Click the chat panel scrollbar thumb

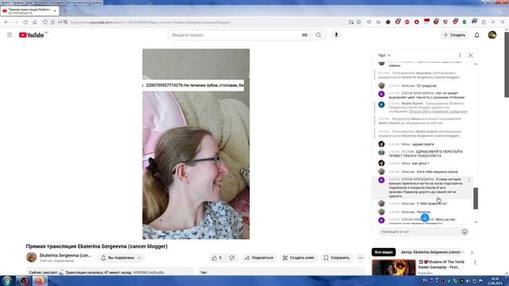(x=476, y=199)
